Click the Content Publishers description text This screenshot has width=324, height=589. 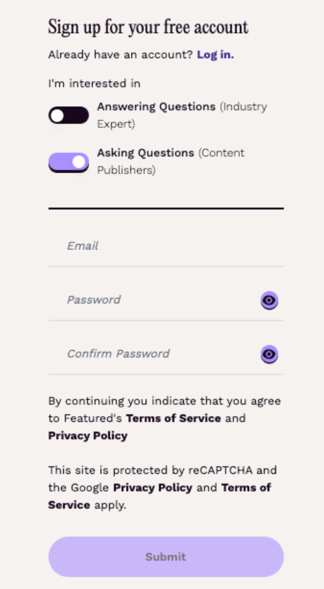pyautogui.click(x=171, y=161)
